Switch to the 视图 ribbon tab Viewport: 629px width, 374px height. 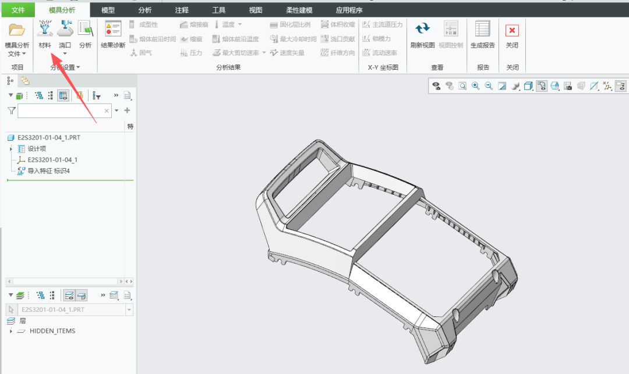point(256,10)
